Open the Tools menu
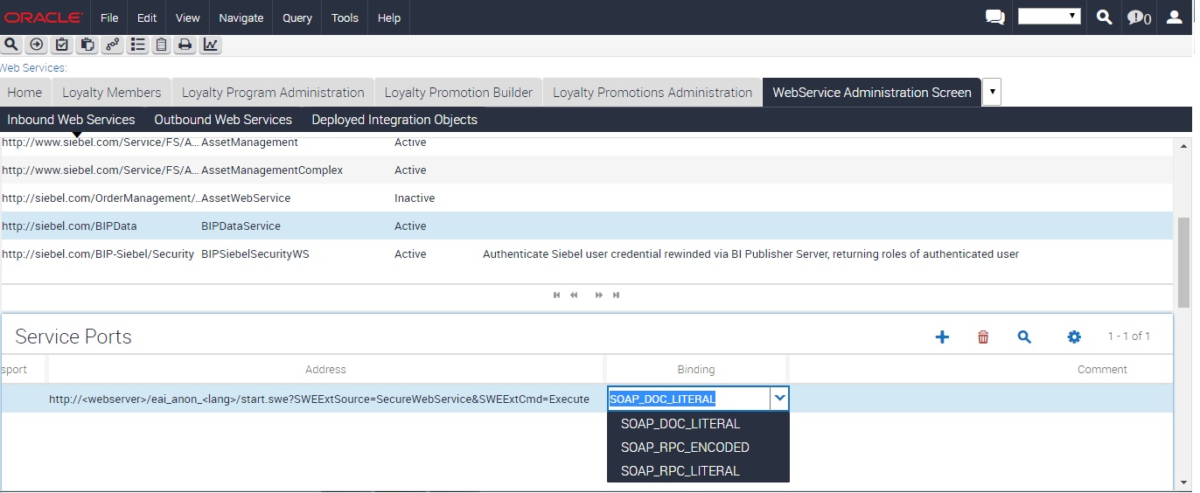 coord(345,17)
